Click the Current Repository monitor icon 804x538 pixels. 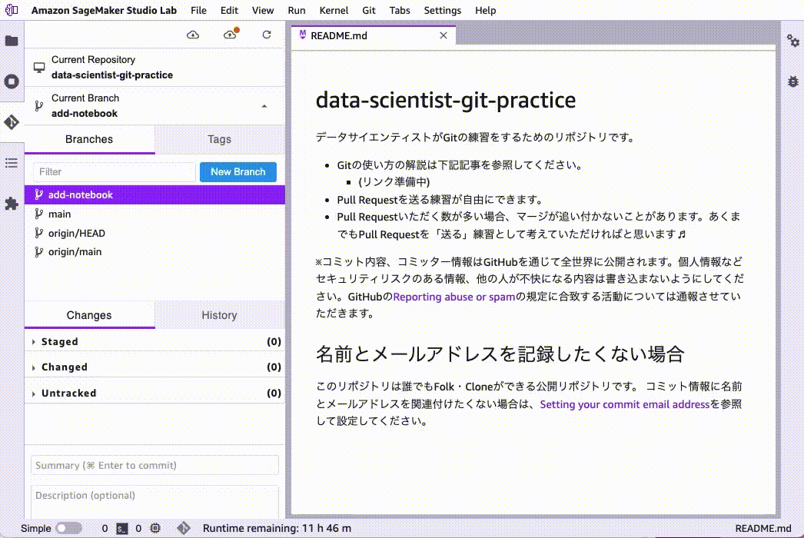click(x=39, y=67)
